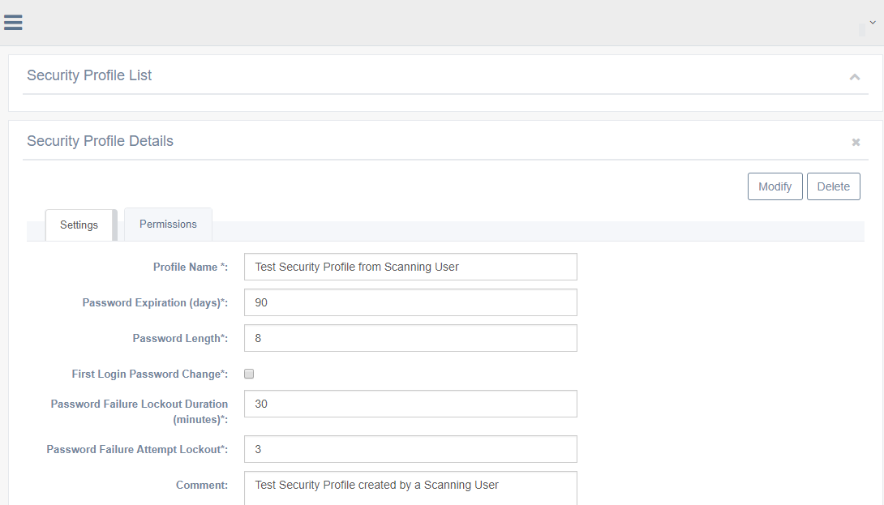This screenshot has width=884, height=505.
Task: Collapse the Security Profile List panel
Action: pos(854,77)
